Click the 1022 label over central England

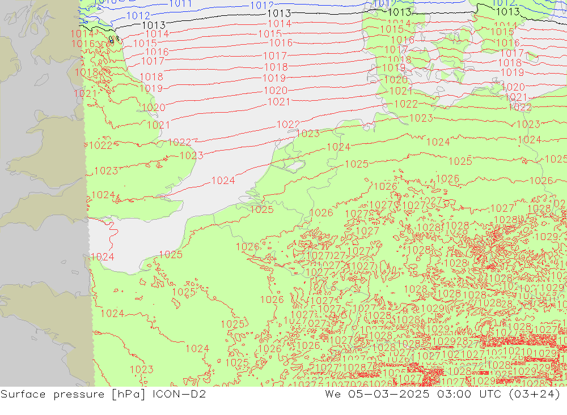pos(100,146)
